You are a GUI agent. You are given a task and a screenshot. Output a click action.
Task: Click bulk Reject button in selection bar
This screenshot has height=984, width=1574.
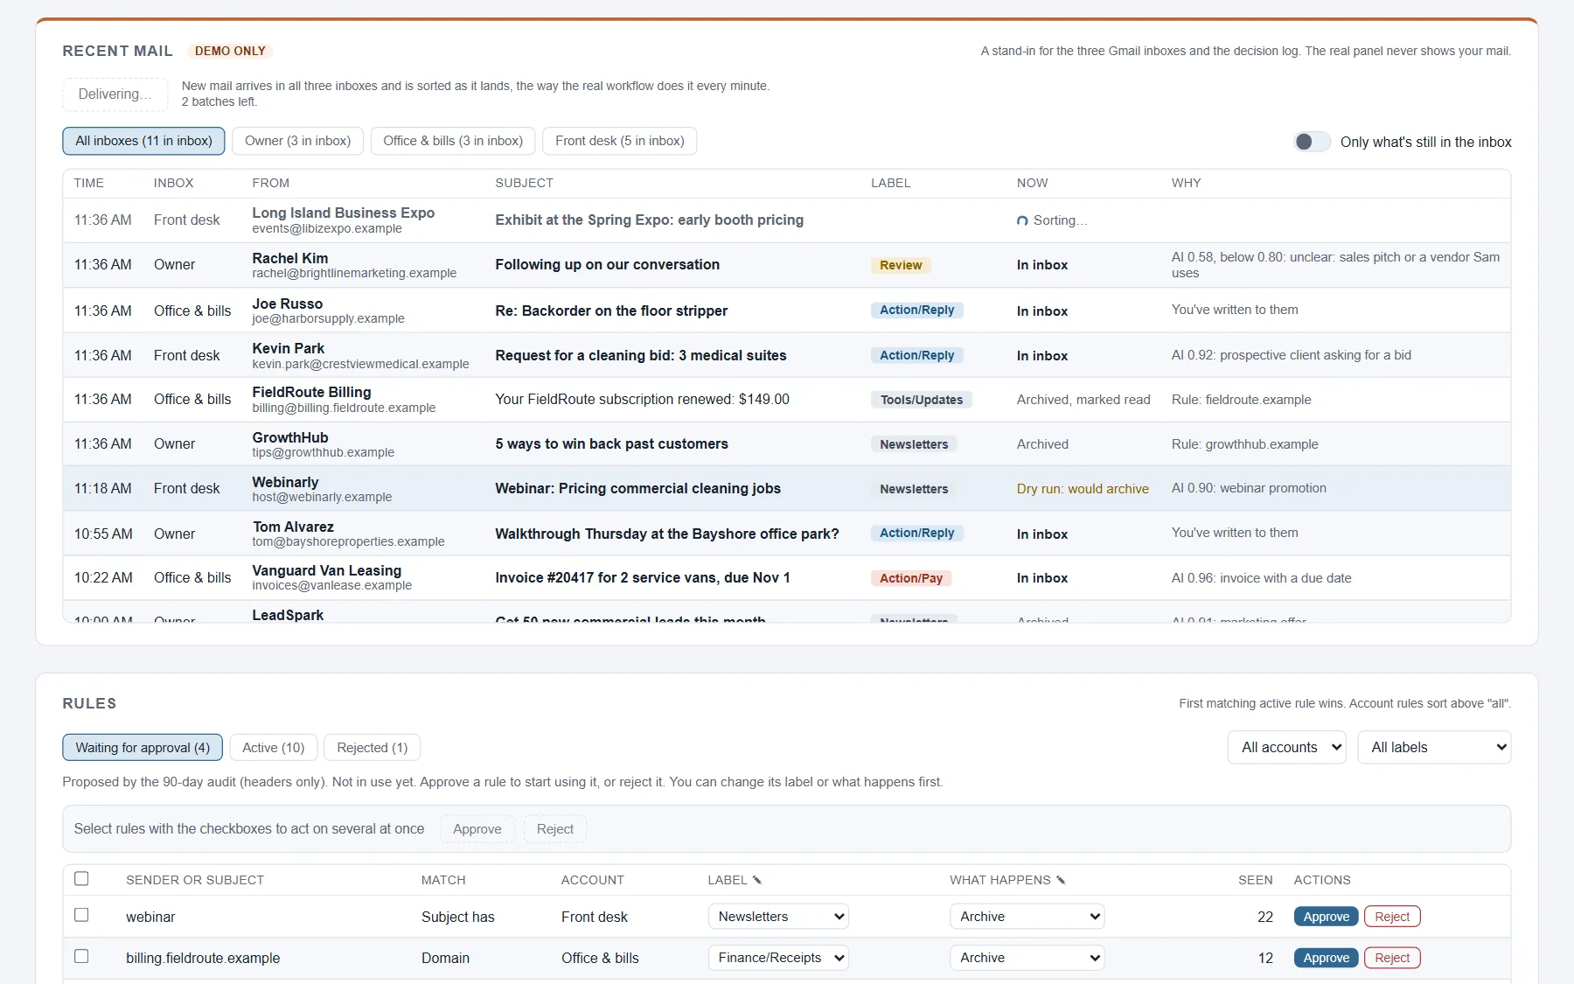555,829
